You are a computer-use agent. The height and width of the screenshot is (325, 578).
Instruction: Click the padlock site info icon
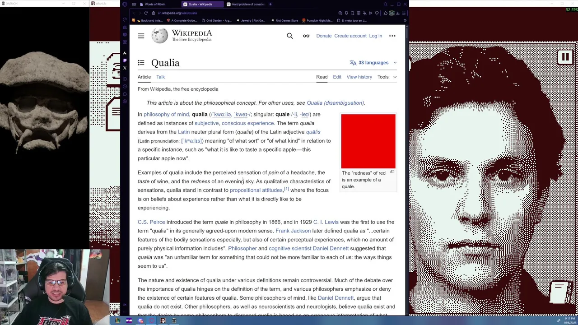point(154,13)
